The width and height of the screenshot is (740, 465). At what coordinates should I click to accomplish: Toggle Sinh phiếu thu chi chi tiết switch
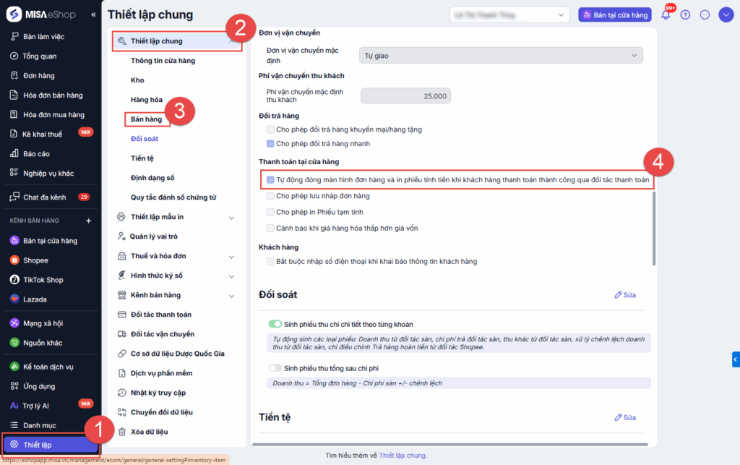[275, 324]
